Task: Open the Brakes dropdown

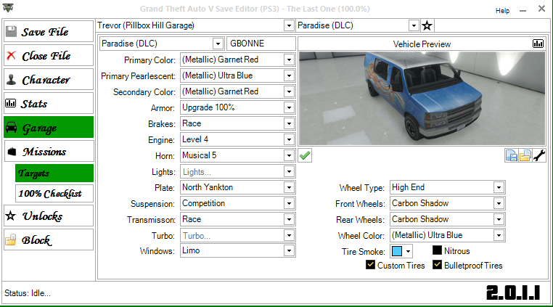Action: pyautogui.click(x=289, y=123)
